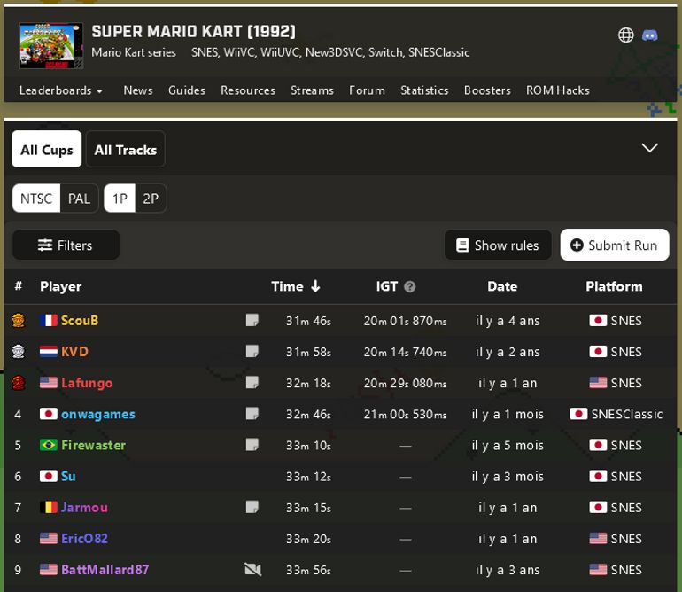Open the 31m 46s run time
The width and height of the screenshot is (682, 592).
click(308, 321)
